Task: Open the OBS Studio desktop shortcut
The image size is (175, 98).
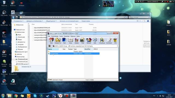Action: (4, 13)
